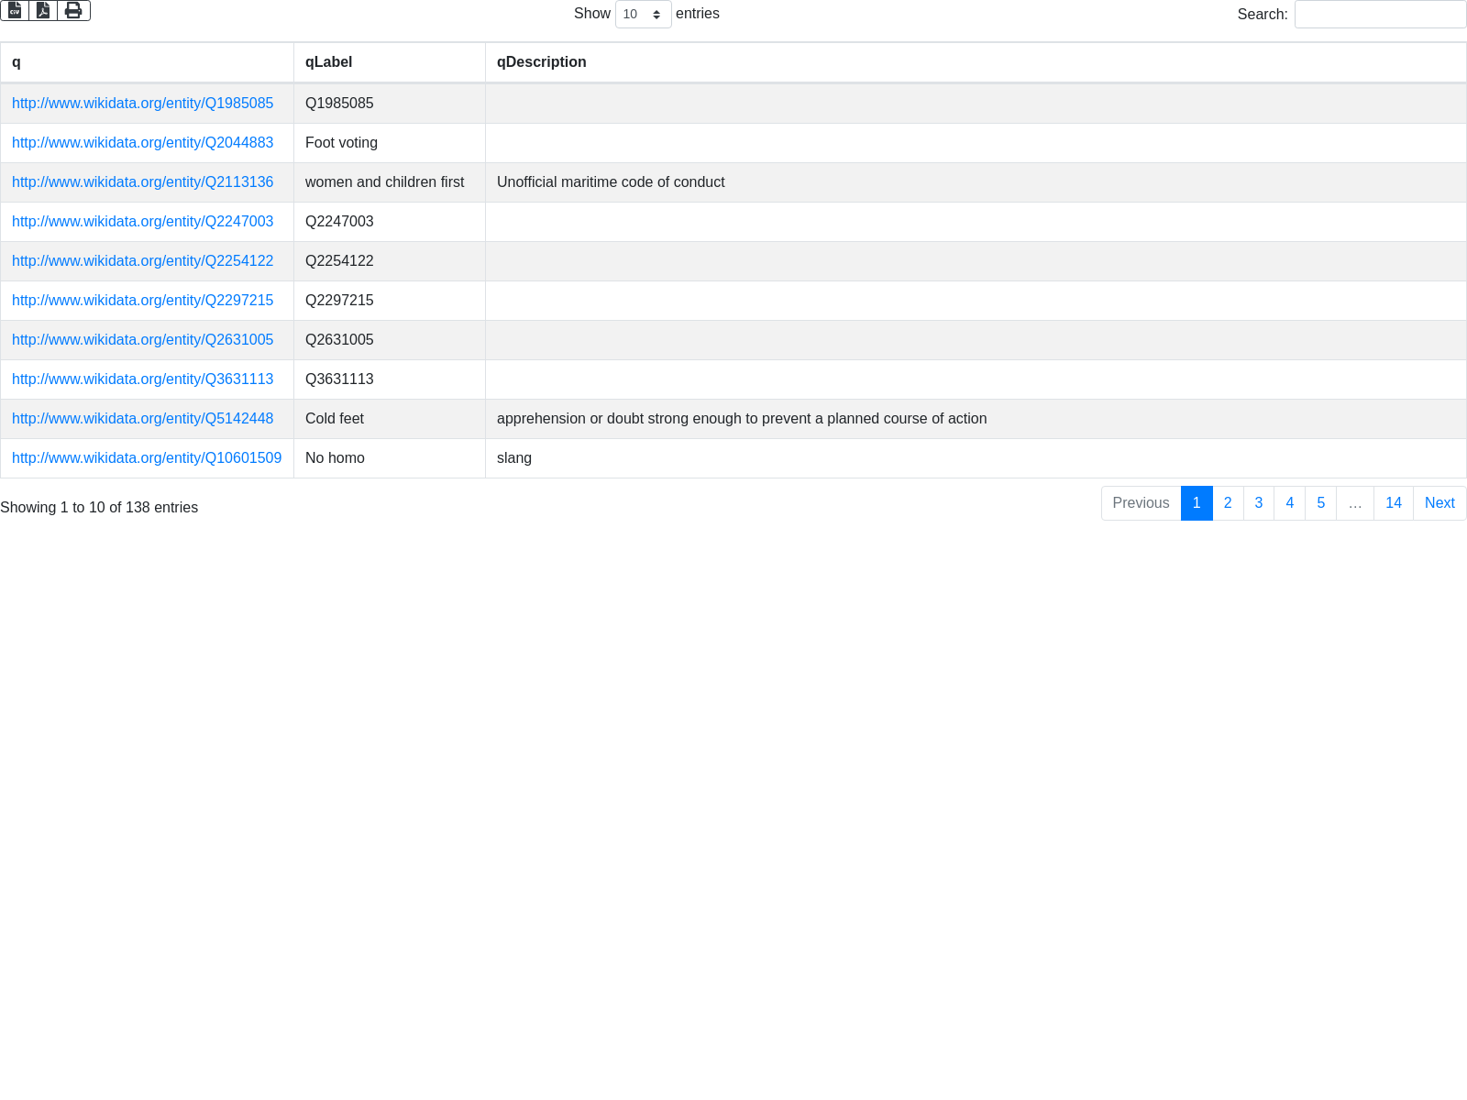Screen dimensions: 1467x1100
Task: Open the Q1985085 Wikidata entity link
Action: click(x=142, y=104)
